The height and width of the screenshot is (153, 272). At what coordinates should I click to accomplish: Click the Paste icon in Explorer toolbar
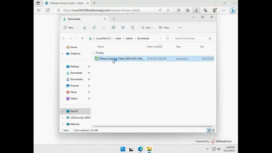click(x=104, y=28)
